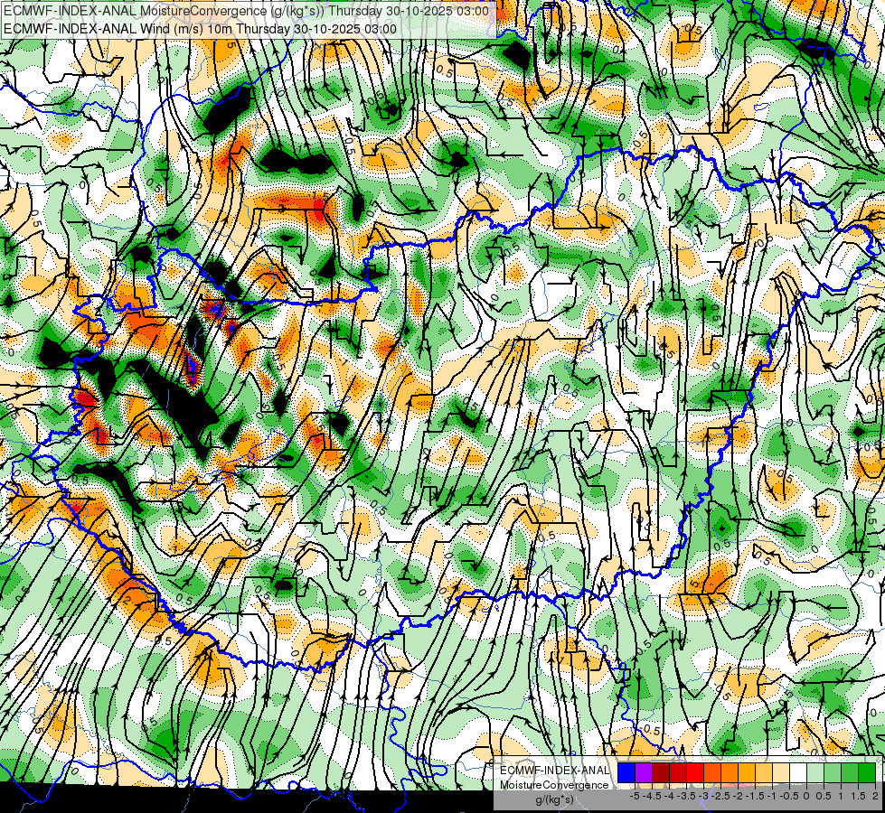The width and height of the screenshot is (885, 813).
Task: Click the legend scale value 0
Action: (x=806, y=796)
